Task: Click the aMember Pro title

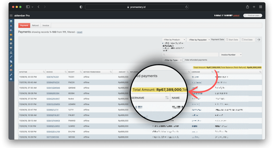Action: tap(22, 15)
